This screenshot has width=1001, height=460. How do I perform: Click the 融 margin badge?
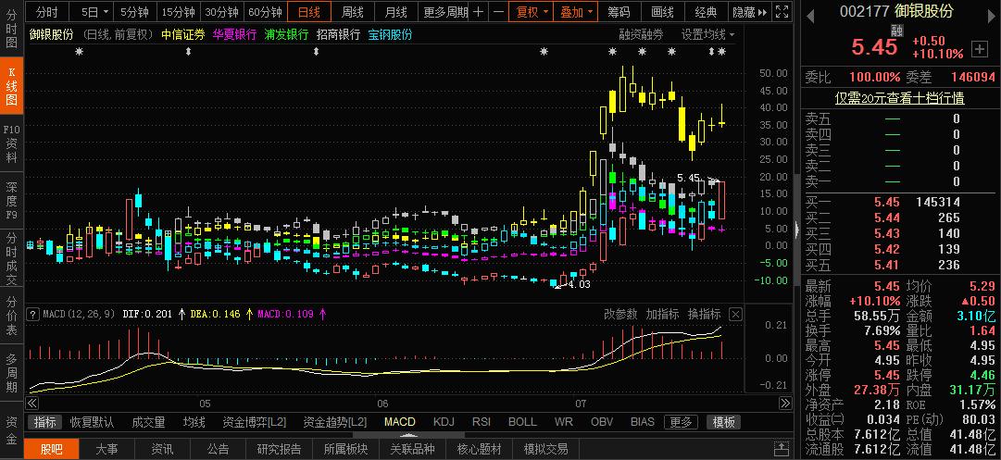coord(897,30)
